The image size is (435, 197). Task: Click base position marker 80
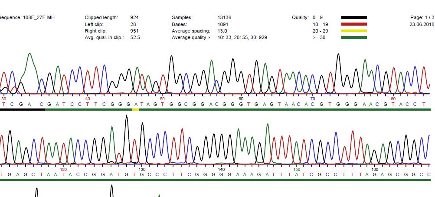[x=393, y=99]
